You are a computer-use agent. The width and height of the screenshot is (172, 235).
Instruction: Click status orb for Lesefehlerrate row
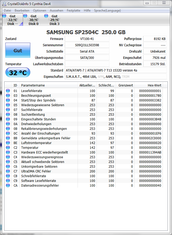tap(8, 91)
